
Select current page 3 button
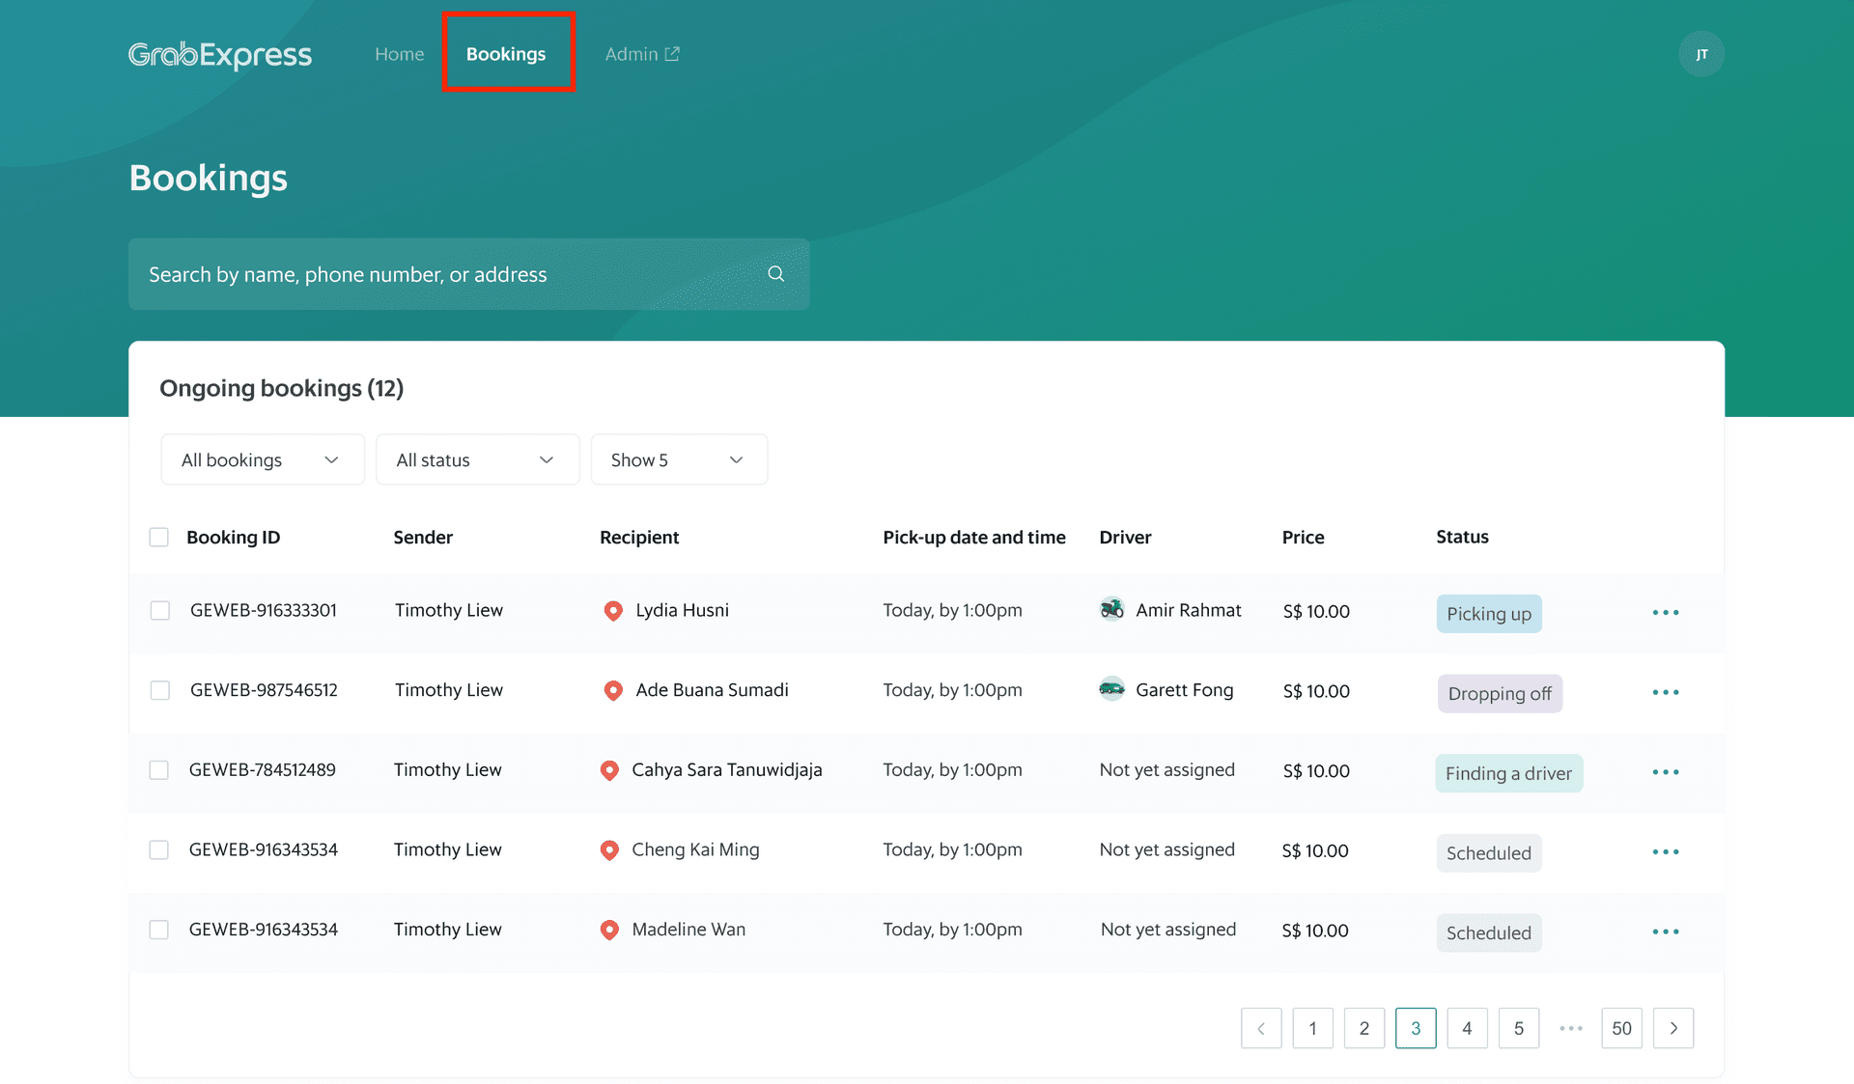(x=1416, y=1029)
